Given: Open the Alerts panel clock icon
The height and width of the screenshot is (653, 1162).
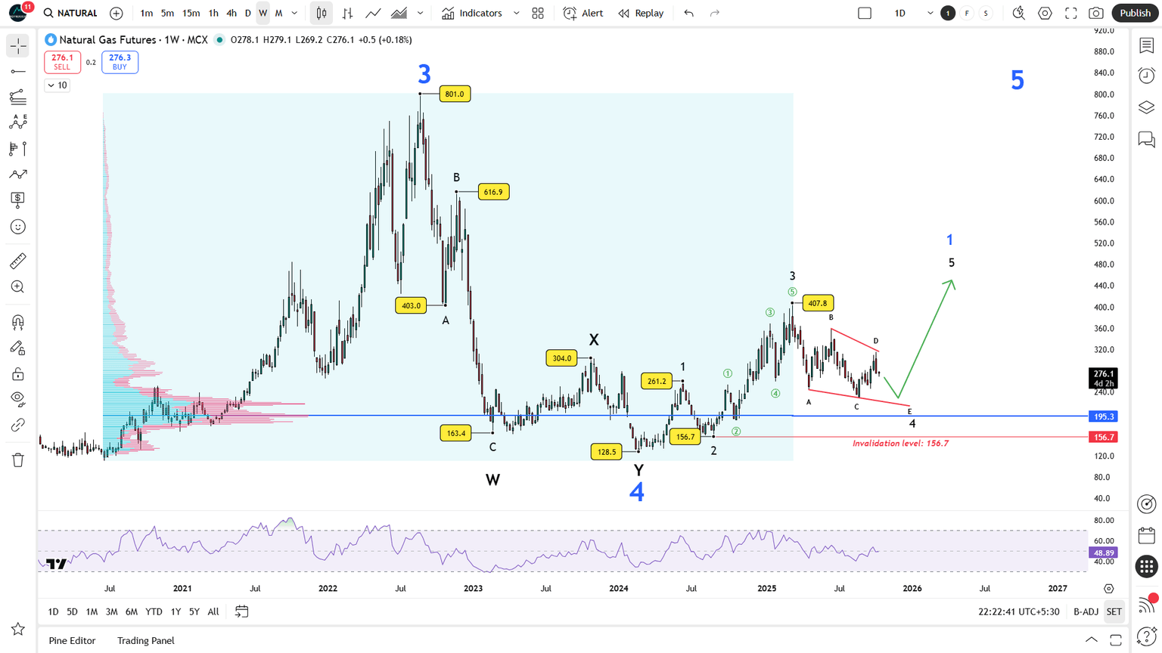Looking at the screenshot, I should 1146,75.
